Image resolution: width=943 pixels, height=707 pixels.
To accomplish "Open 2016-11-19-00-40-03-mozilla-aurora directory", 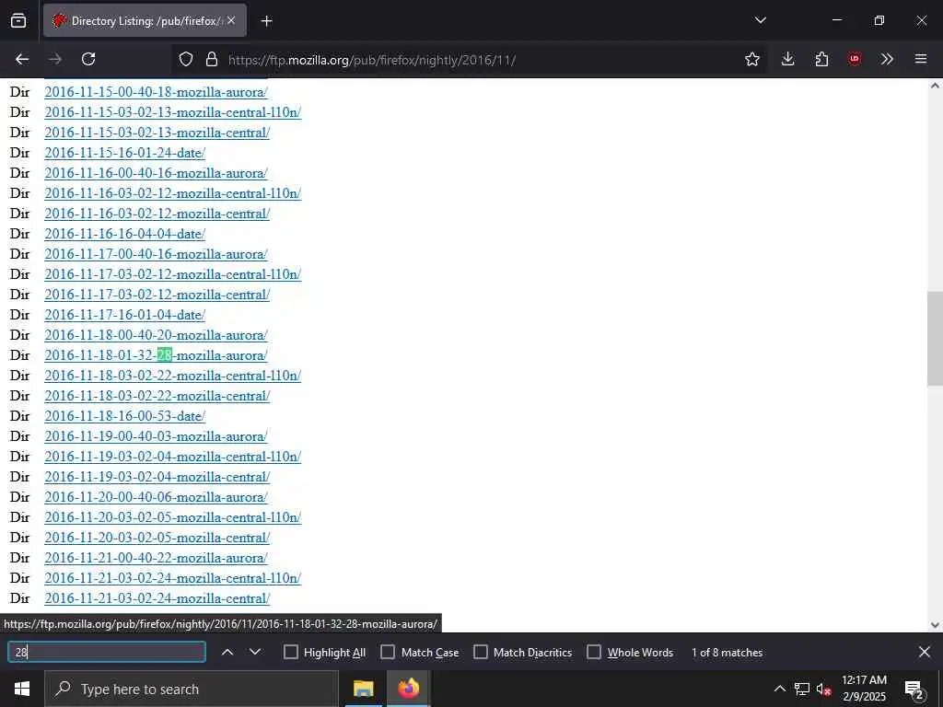I will click(x=156, y=436).
